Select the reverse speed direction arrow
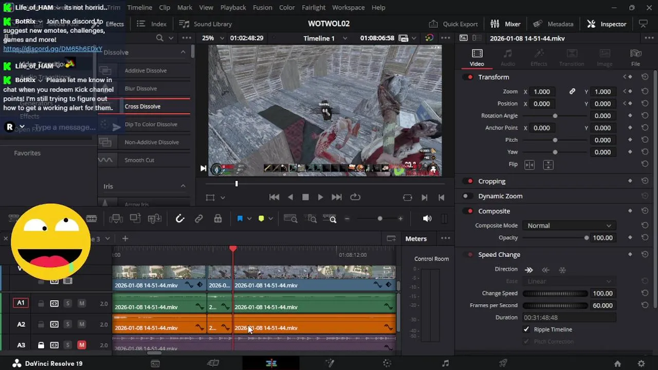Viewport: 658px width, 370px height. point(545,270)
